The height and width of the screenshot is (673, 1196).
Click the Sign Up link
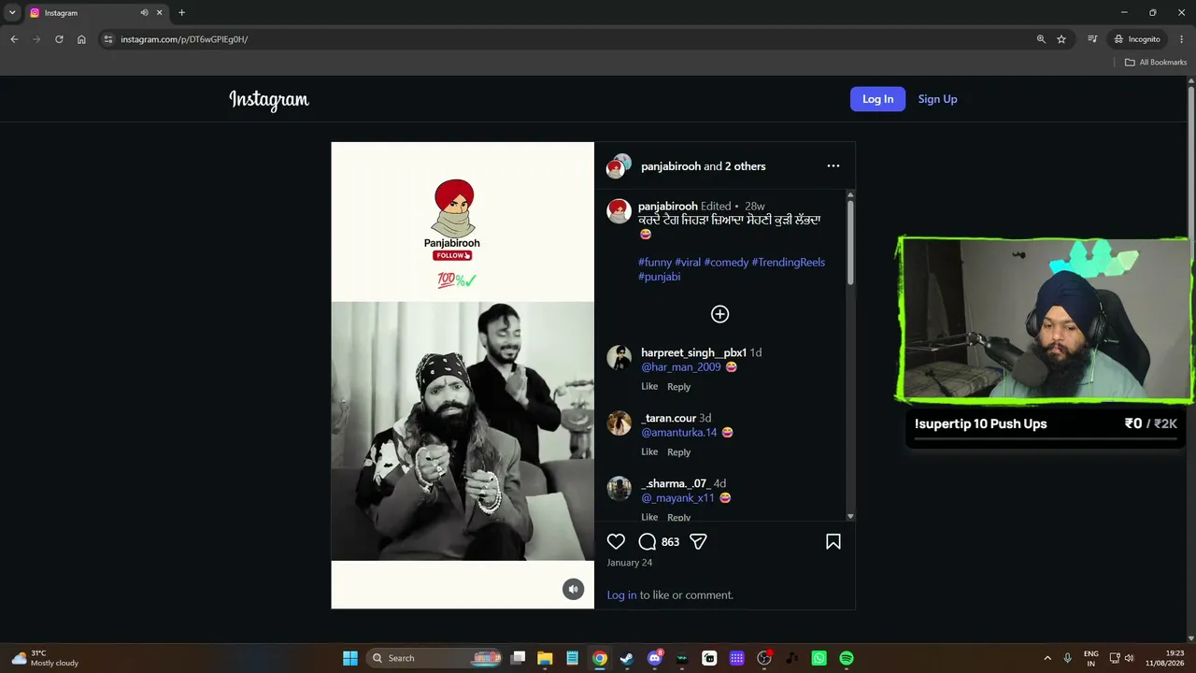tap(937, 99)
